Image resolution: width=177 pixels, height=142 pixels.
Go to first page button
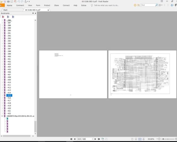tap(71, 139)
